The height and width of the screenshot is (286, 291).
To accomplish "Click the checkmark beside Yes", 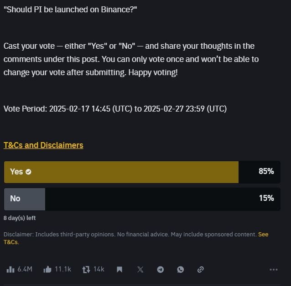I will click(29, 172).
